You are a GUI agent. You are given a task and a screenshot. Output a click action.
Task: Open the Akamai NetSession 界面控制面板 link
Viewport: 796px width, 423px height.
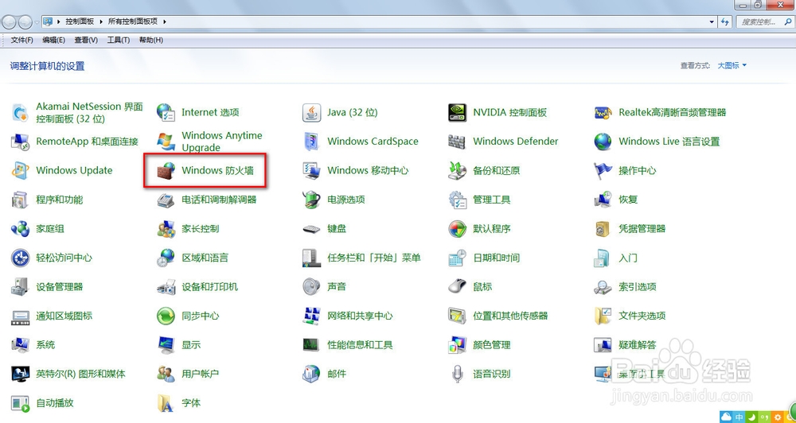(89, 113)
